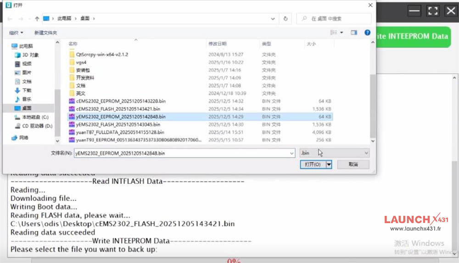Click the Write INTEEPROM Data button behind the dialog

[414, 37]
